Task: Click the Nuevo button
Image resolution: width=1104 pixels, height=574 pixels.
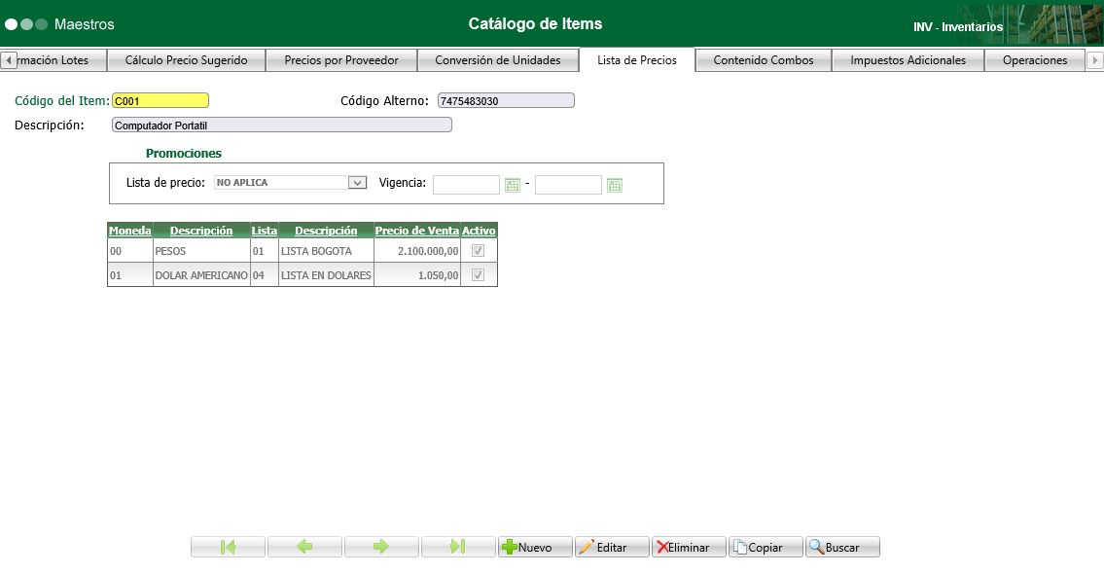Action: 534,546
